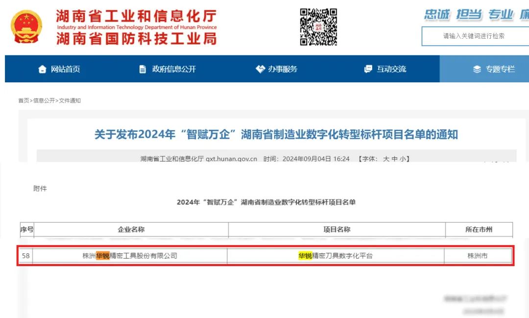529x318 pixels.
Task: Click the chat icon beside 互动交流
Action: [368, 69]
